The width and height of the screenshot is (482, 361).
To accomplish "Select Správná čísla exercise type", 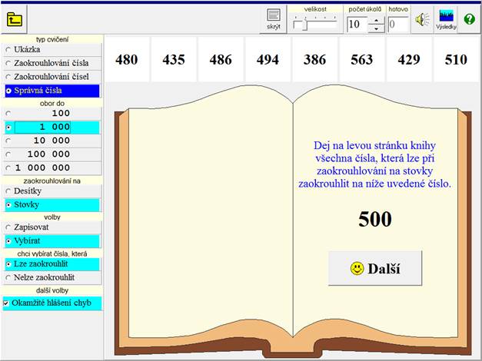I will click(52, 91).
